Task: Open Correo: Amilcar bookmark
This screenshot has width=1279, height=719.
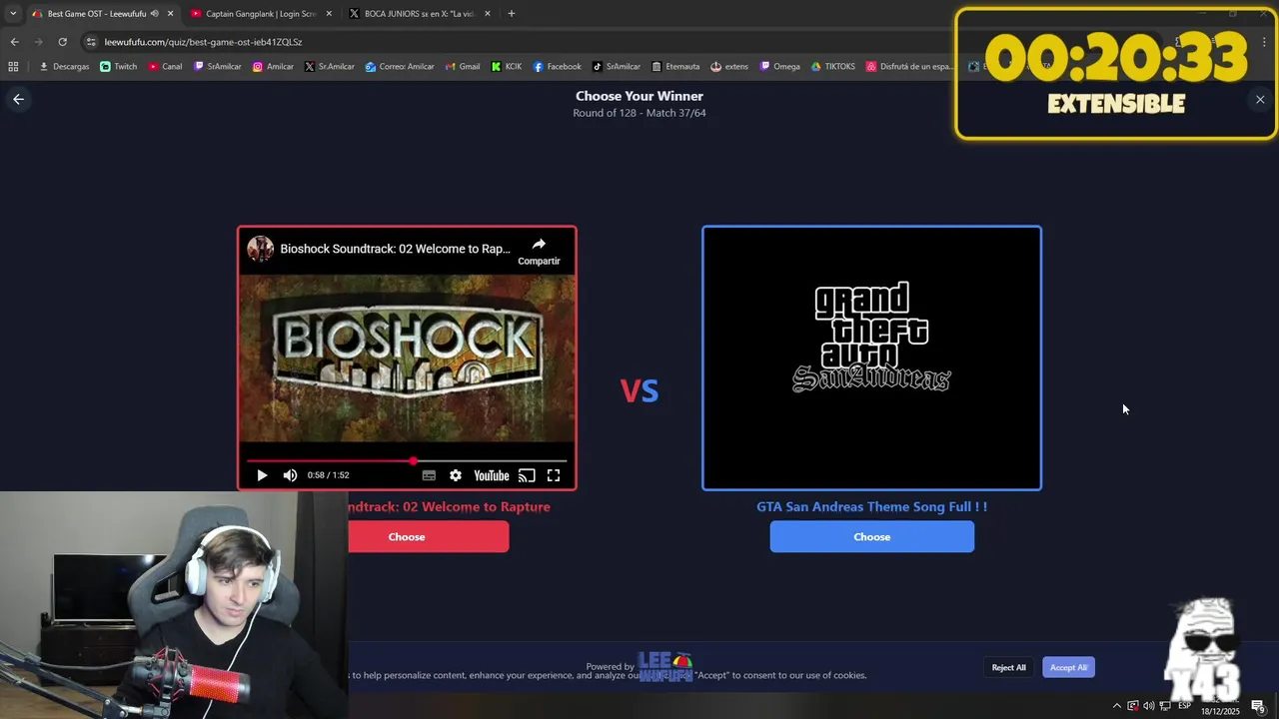Action: [x=399, y=67]
